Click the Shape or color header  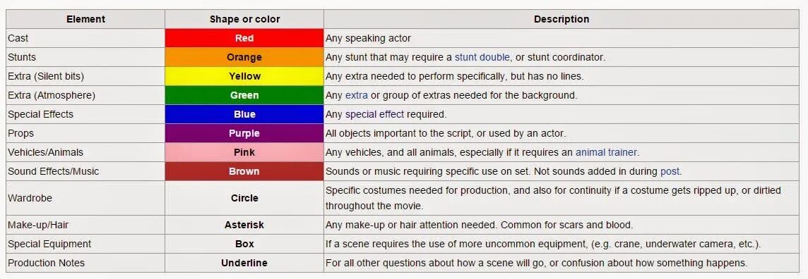(244, 19)
